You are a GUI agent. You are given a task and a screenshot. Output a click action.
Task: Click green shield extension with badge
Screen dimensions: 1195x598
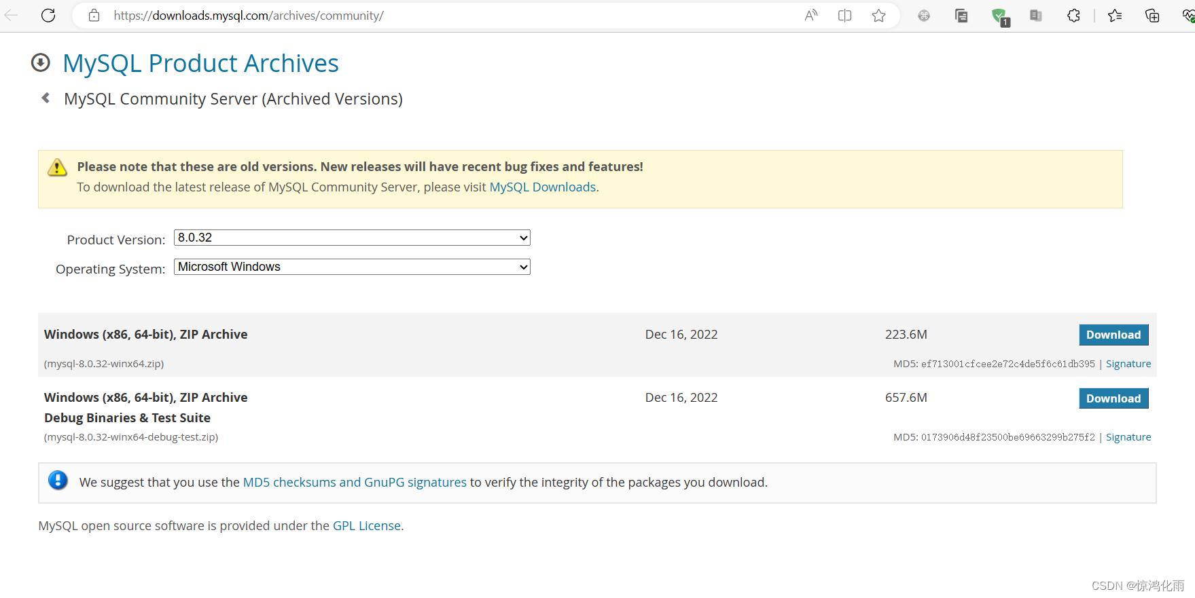[x=1000, y=16]
